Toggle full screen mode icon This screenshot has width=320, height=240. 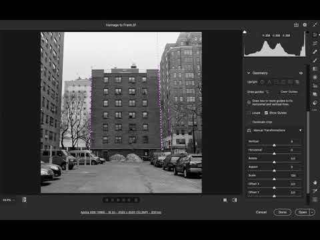click(315, 25)
